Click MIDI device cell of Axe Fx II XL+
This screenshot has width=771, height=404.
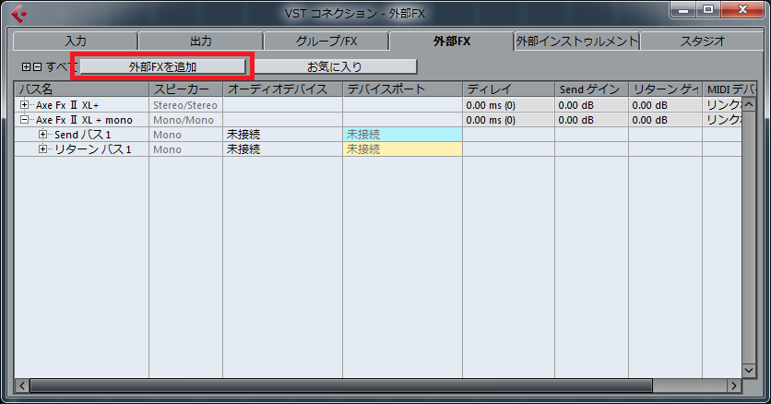(722, 104)
